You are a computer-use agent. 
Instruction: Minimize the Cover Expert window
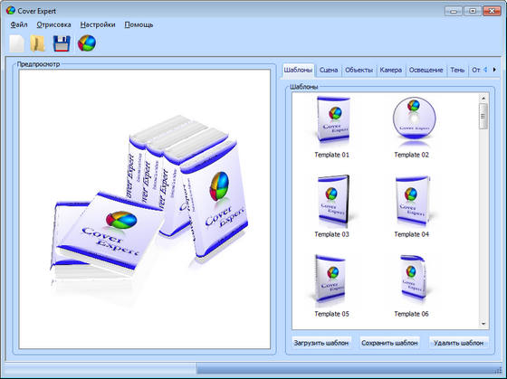coord(454,12)
